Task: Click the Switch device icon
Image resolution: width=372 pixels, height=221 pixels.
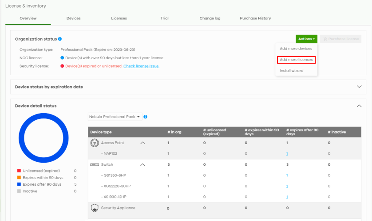Action: [94, 164]
